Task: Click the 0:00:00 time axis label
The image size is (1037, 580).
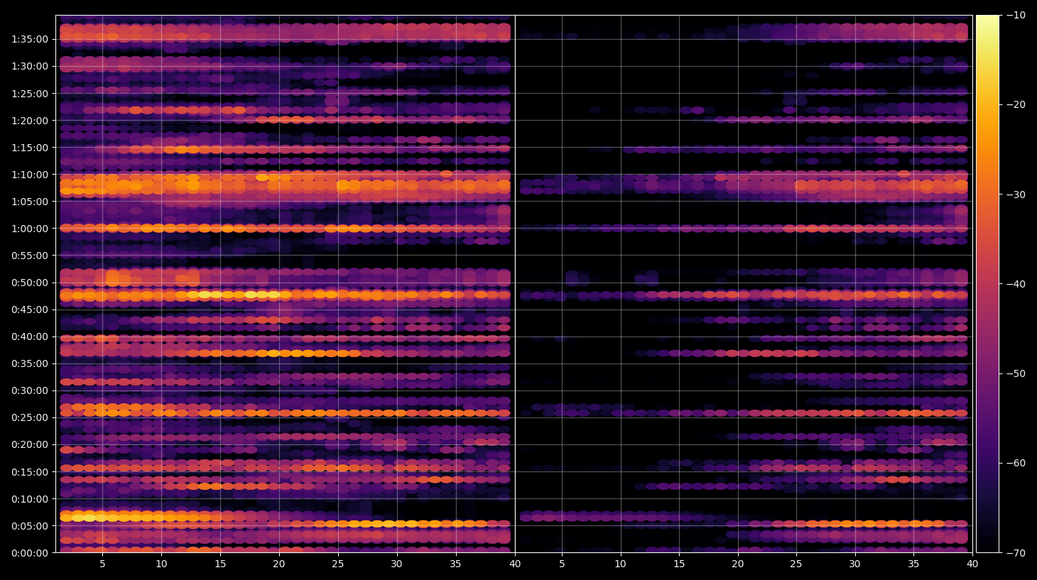Action: tap(30, 553)
